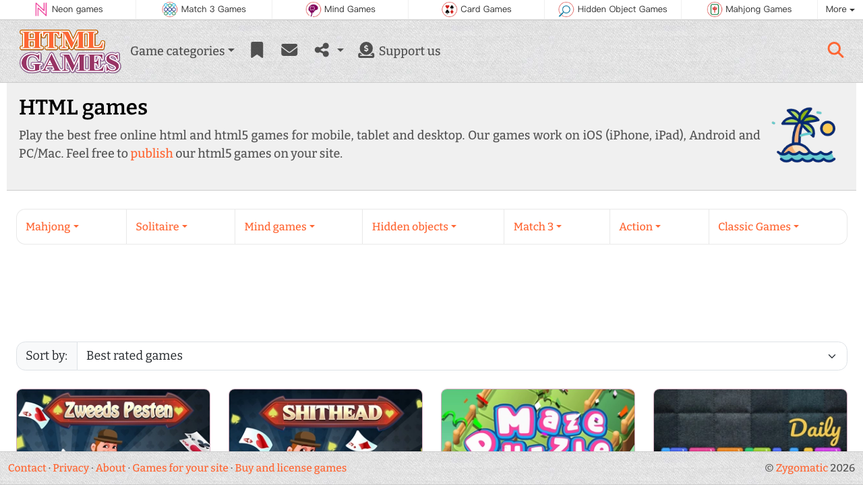Click the orange search magnifier icon
Viewport: 863px width, 485px height.
click(x=835, y=50)
